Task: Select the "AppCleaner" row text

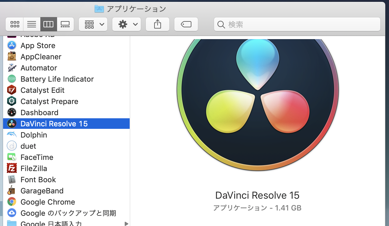Action: pyautogui.click(x=41, y=56)
